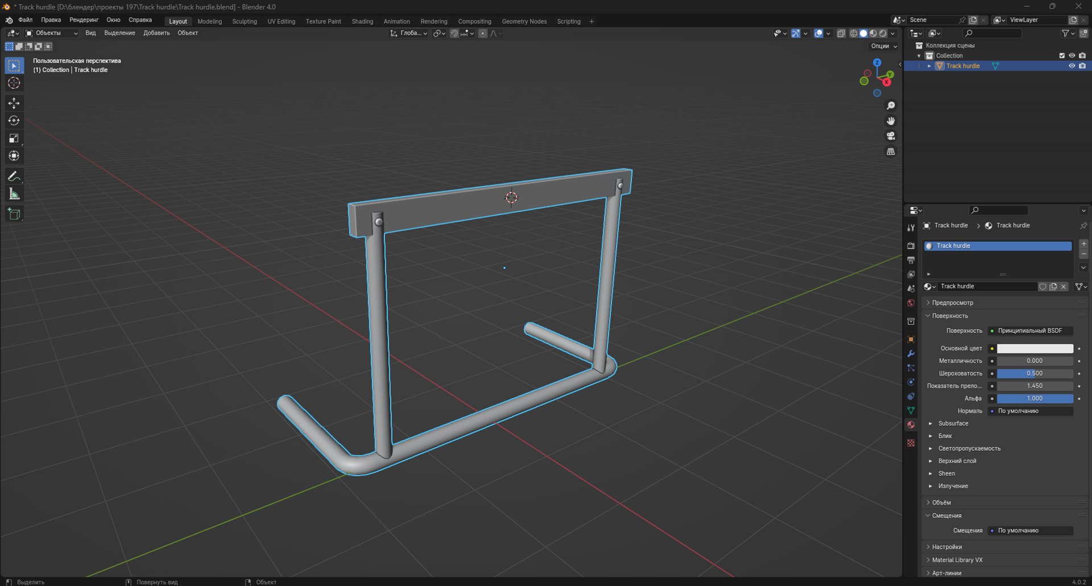This screenshot has height=586, width=1092.
Task: Open the Основной цвет color swatch
Action: 1035,348
